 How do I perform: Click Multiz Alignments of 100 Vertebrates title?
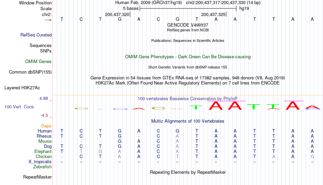188,121
